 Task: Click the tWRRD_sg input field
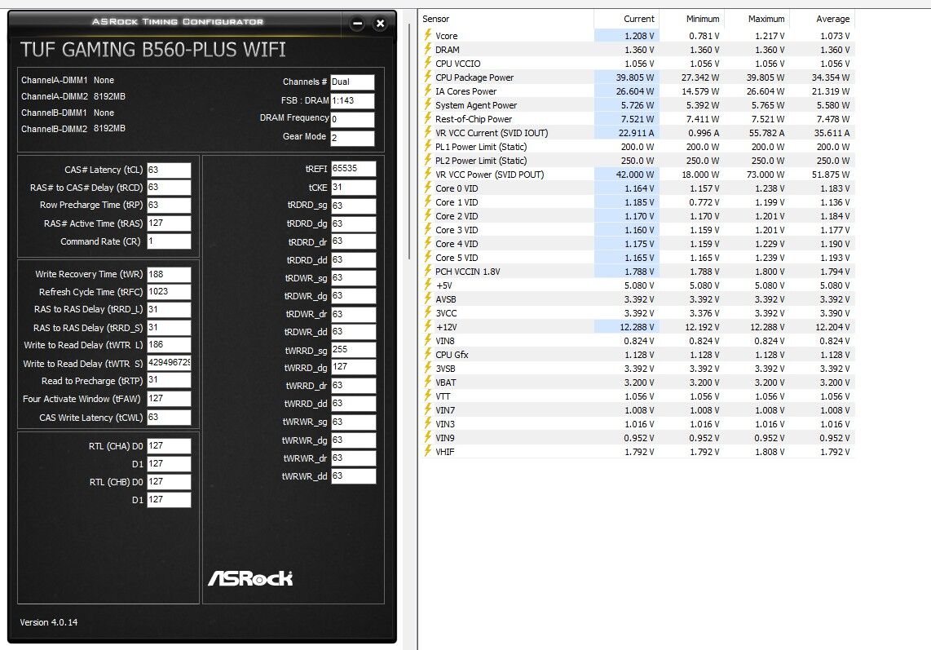[353, 350]
